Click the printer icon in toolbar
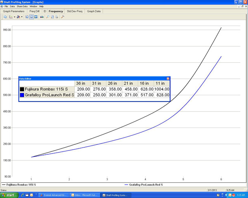 click(57, 17)
